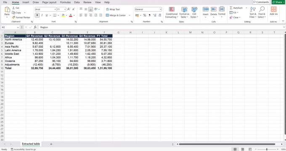Increase font size with the larger A
Viewport: 286px width, 151px height.
click(x=69, y=9)
